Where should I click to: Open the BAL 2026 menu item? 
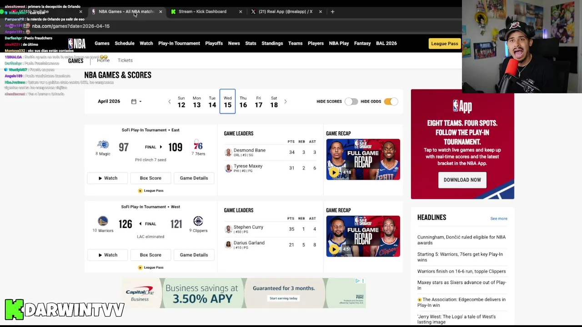pyautogui.click(x=386, y=44)
